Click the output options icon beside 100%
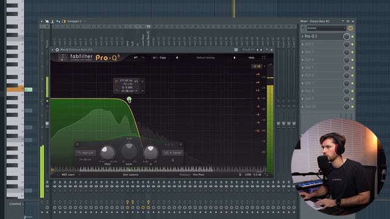This screenshot has width=390, height=219. point(240,175)
